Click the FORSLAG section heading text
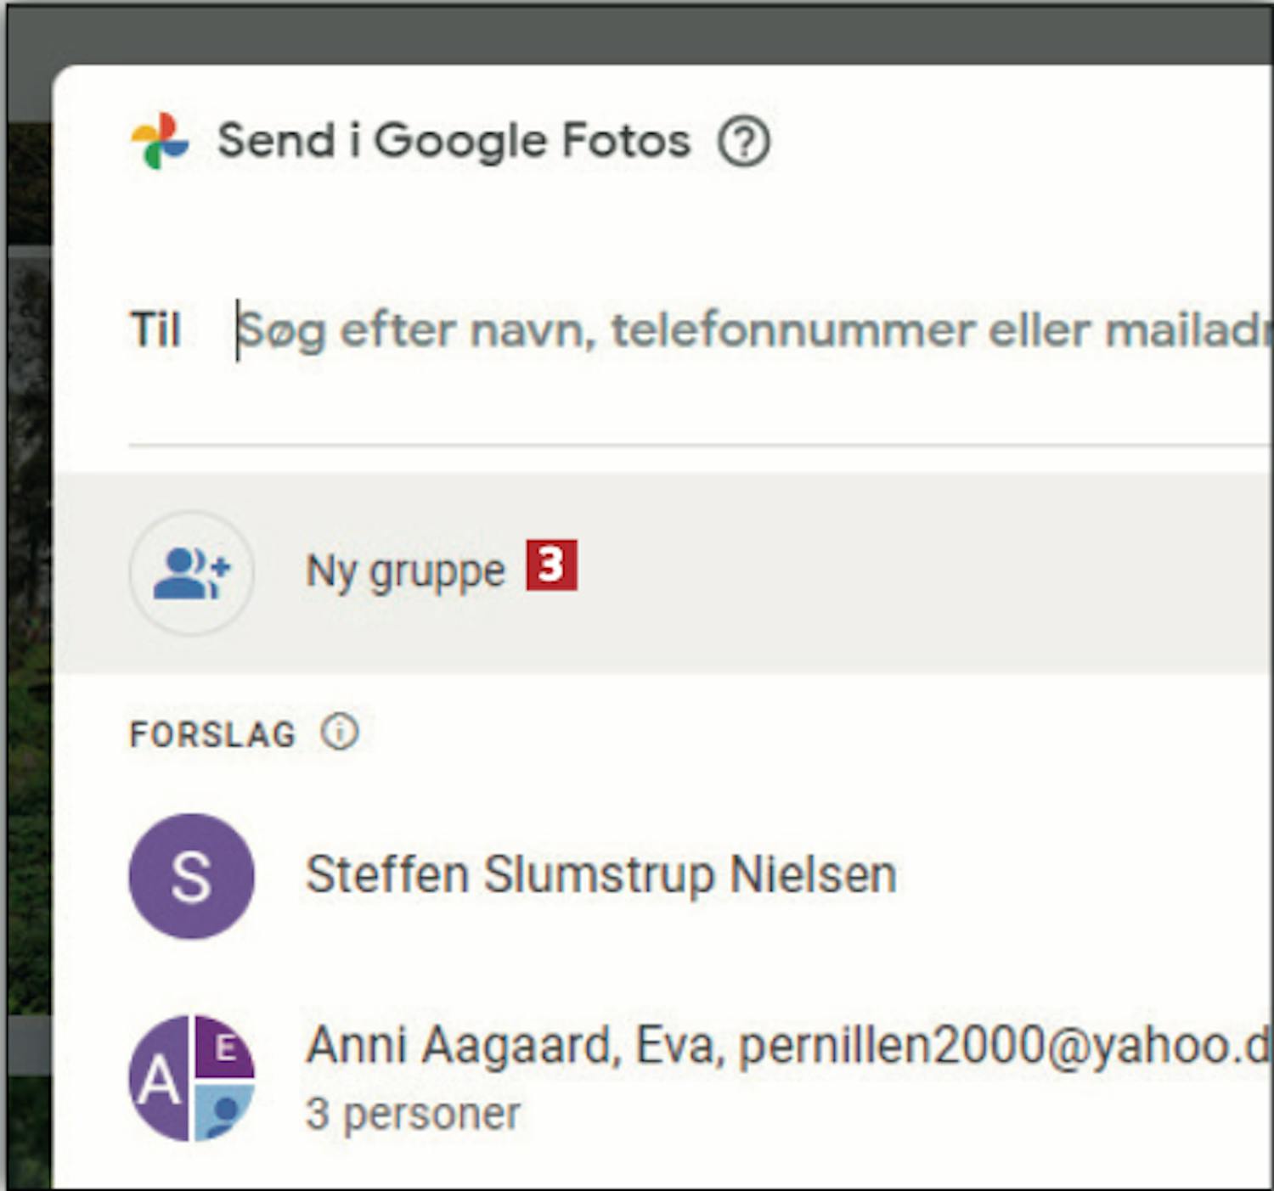Screen dimensions: 1274x1191 click(212, 734)
